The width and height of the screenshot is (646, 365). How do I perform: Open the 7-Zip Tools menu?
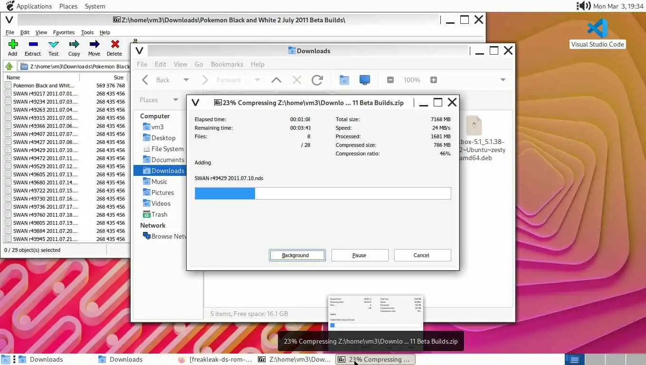coord(87,32)
